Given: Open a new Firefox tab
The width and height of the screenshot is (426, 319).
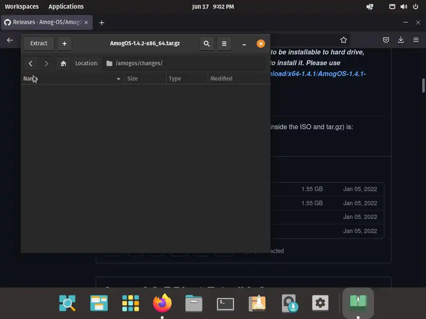Looking at the screenshot, I should pyautogui.click(x=102, y=22).
